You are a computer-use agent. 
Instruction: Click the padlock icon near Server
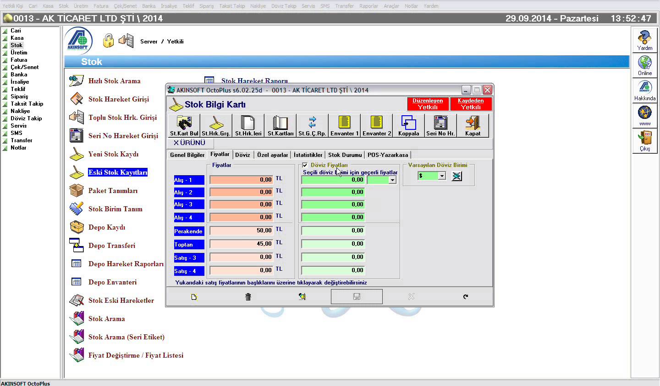click(x=108, y=41)
